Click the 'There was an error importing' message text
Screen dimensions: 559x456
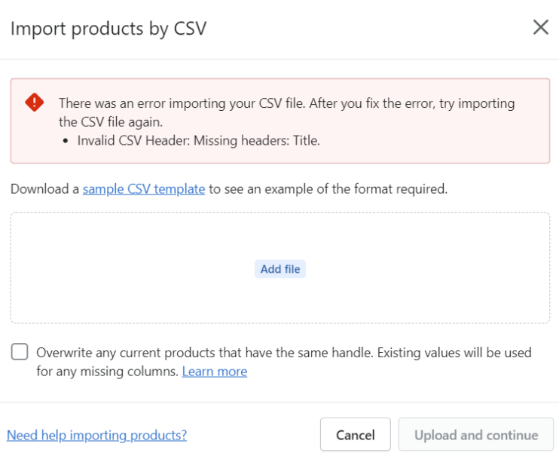point(286,103)
